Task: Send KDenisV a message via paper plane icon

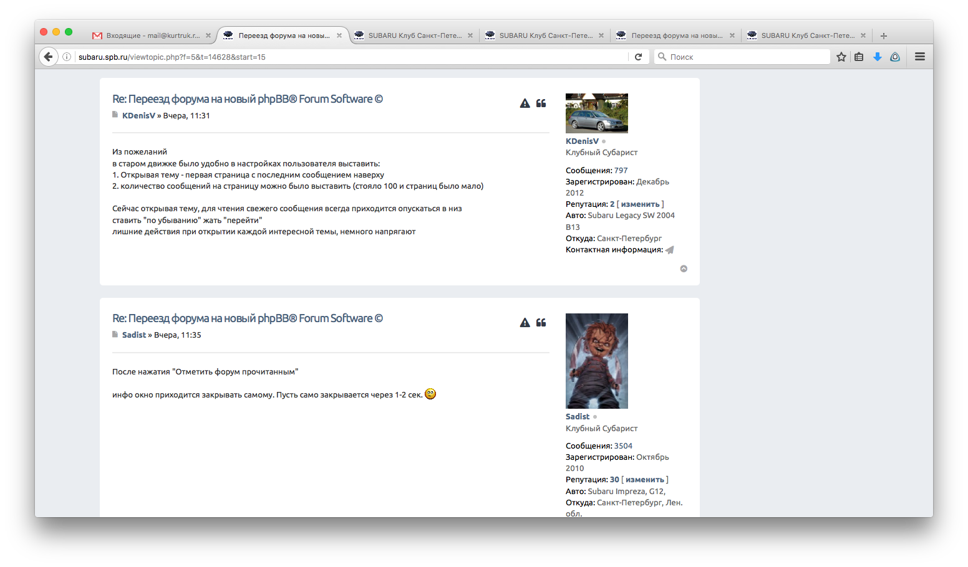Action: [670, 250]
